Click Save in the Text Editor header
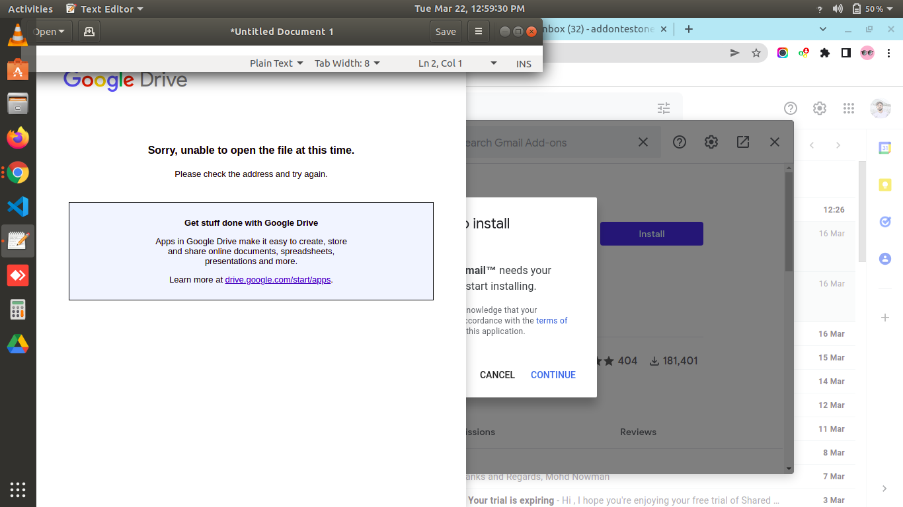903x507 pixels. coord(446,31)
